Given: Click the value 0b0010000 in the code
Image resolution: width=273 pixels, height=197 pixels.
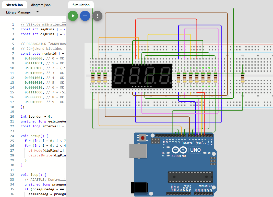Looking at the screenshot, I should coord(33,102).
